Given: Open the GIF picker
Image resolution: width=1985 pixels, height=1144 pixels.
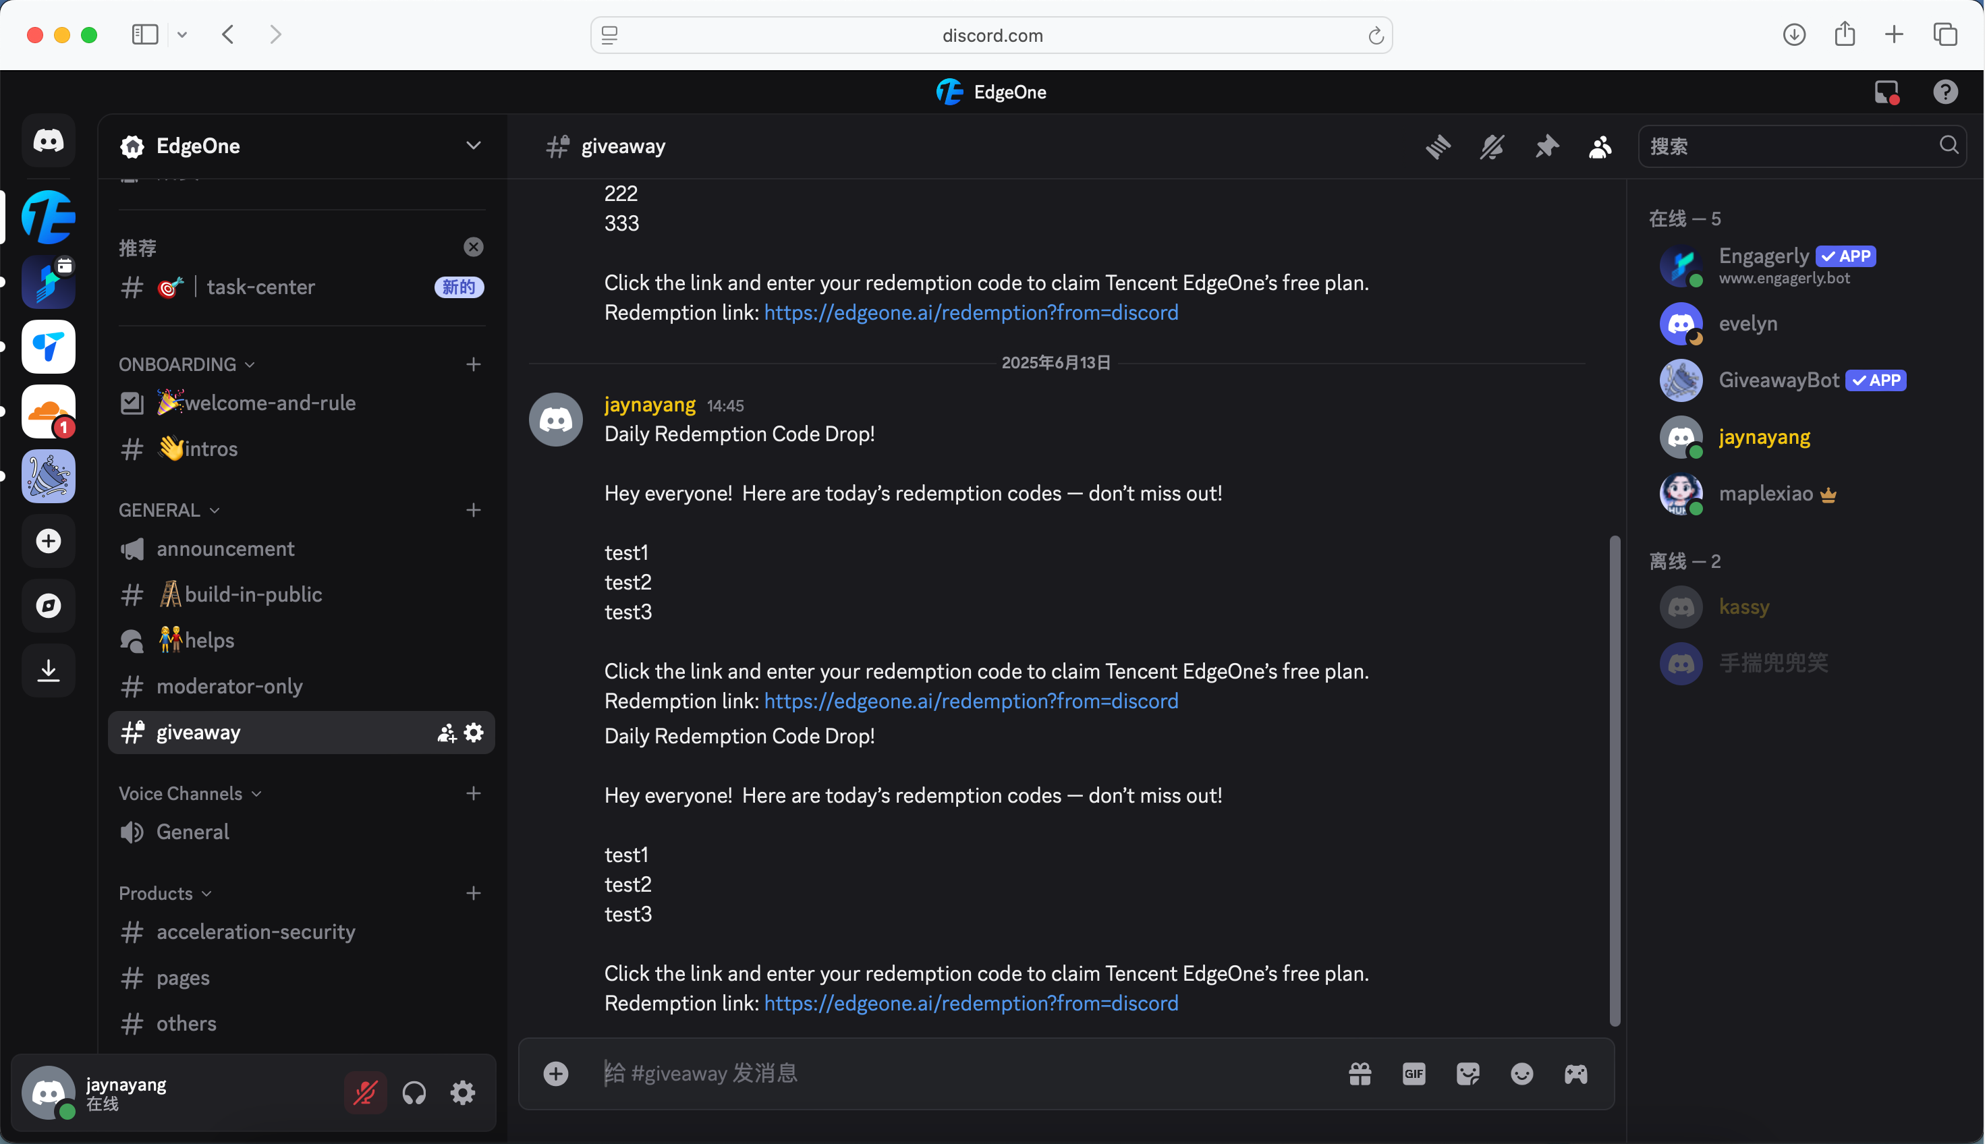Looking at the screenshot, I should click(1414, 1073).
